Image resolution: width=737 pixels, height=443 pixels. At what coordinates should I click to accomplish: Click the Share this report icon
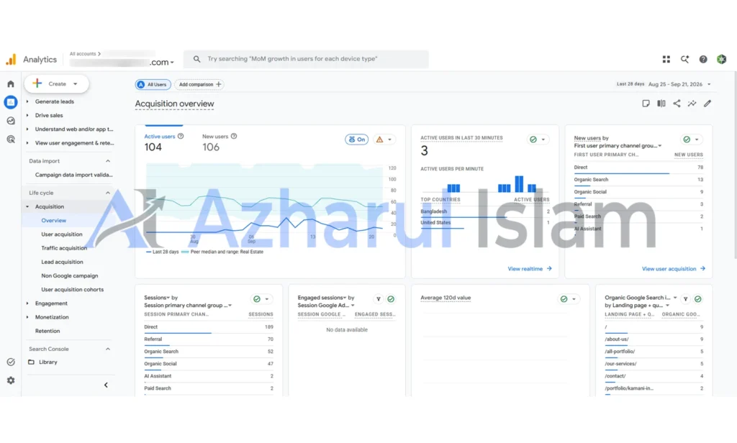pyautogui.click(x=677, y=104)
